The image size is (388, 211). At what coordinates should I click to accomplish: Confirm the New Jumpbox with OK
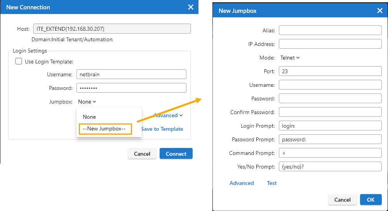point(371,200)
